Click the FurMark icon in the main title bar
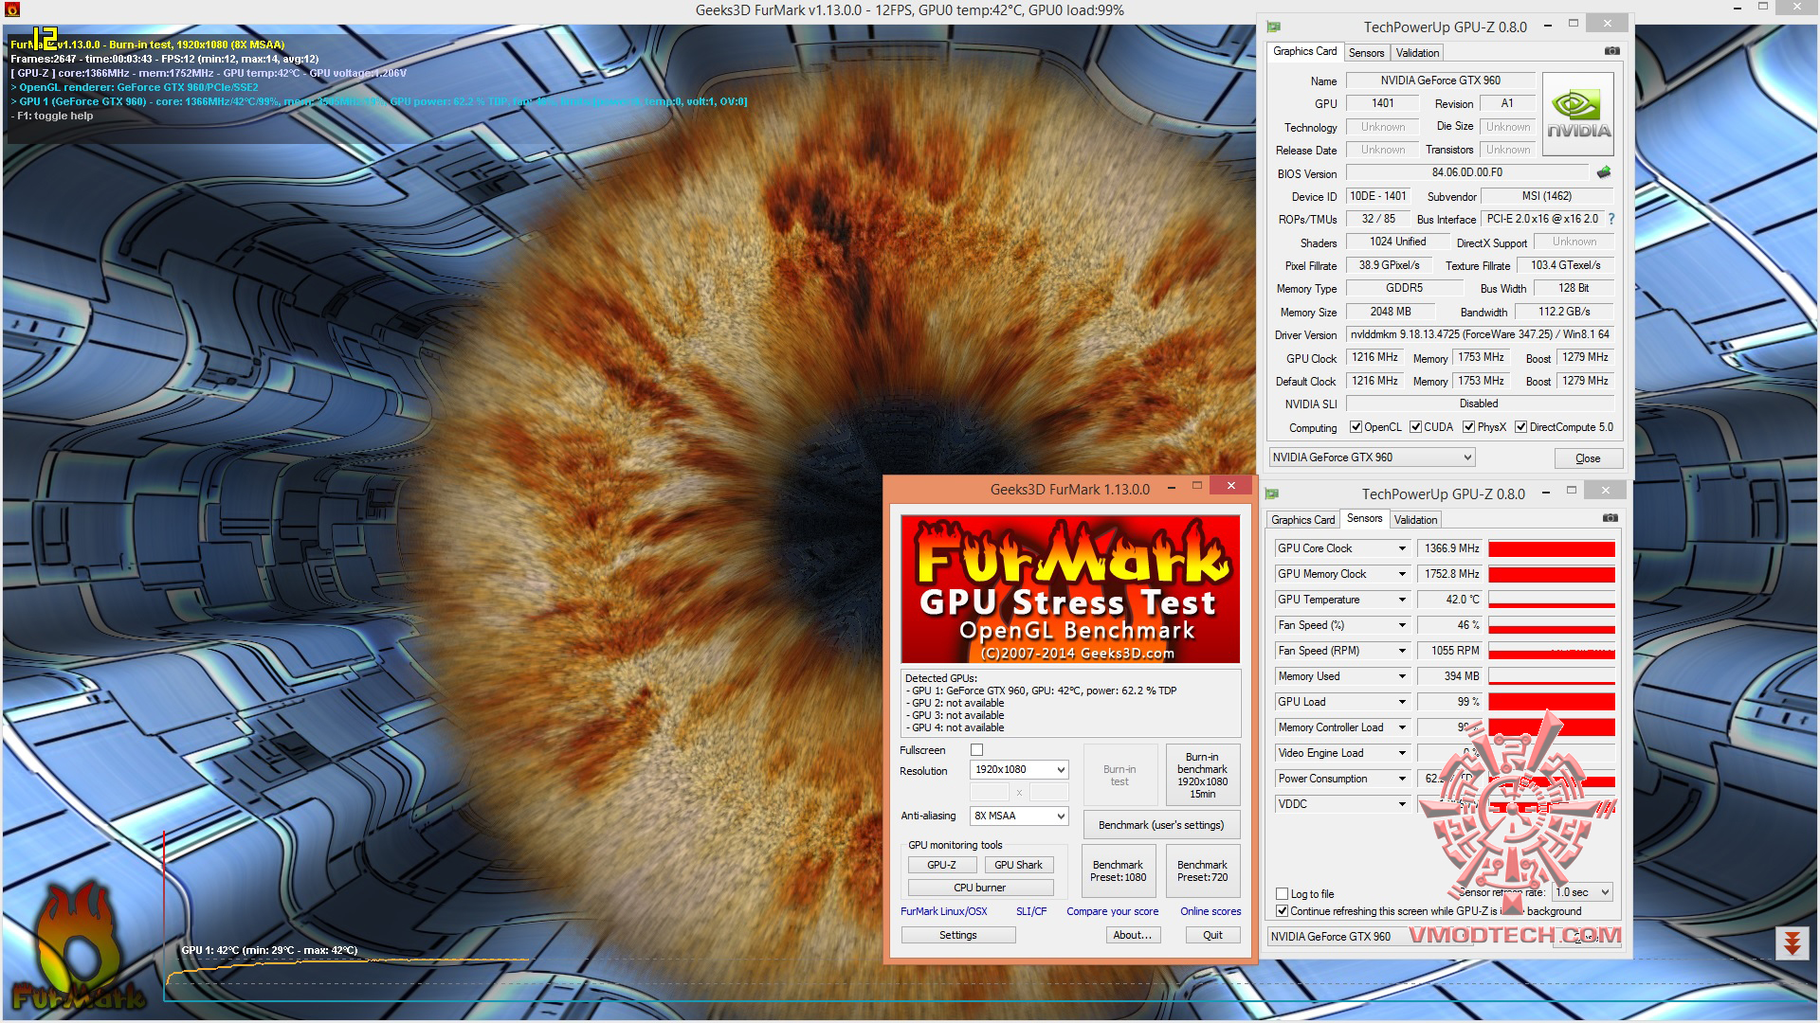 tap(11, 10)
